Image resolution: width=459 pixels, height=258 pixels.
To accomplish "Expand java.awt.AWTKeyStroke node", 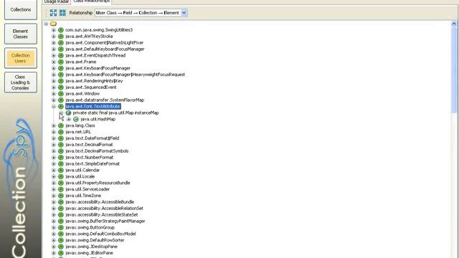I will [x=54, y=37].
